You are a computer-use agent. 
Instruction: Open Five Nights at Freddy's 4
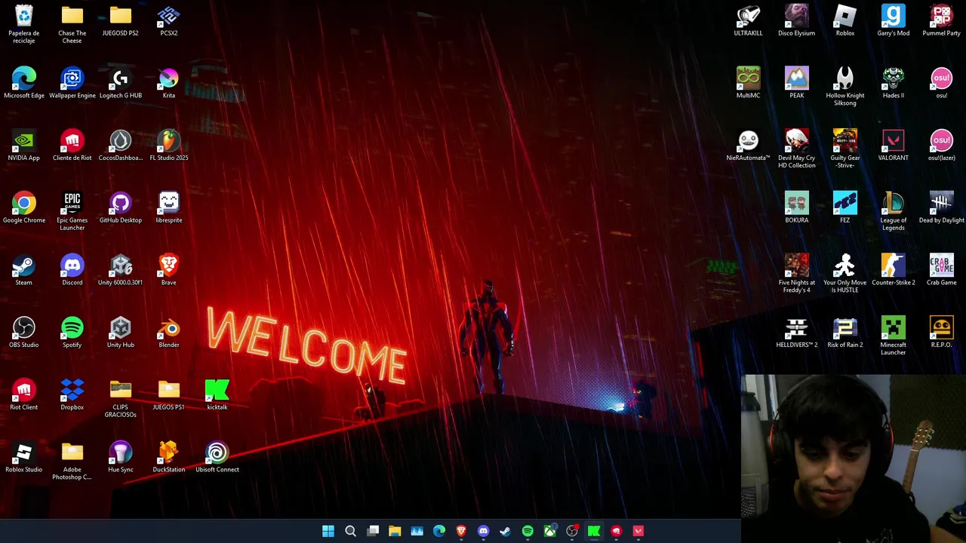coord(797,274)
